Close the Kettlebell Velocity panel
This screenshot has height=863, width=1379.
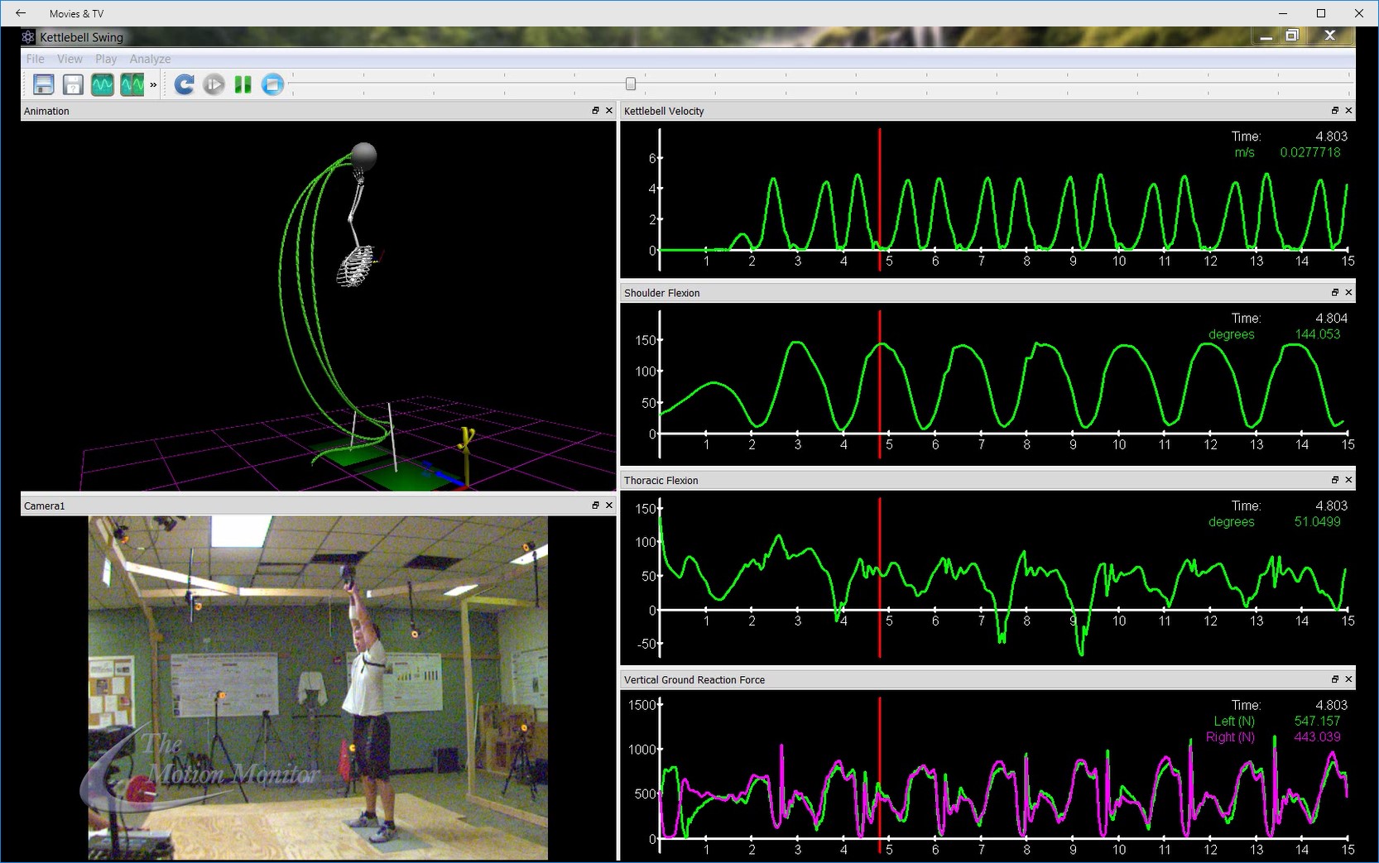pos(1348,111)
